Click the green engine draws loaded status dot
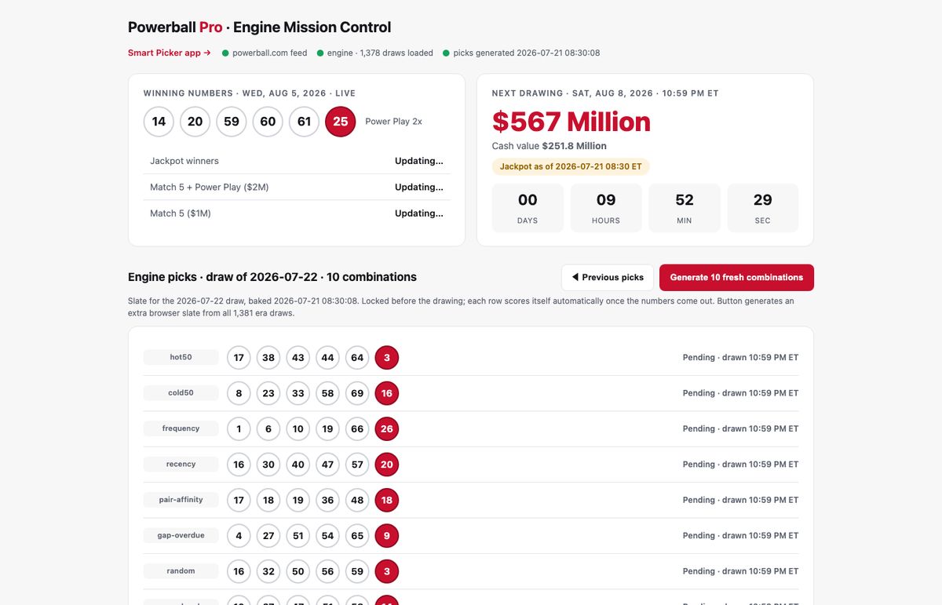942x605 pixels. click(x=320, y=53)
